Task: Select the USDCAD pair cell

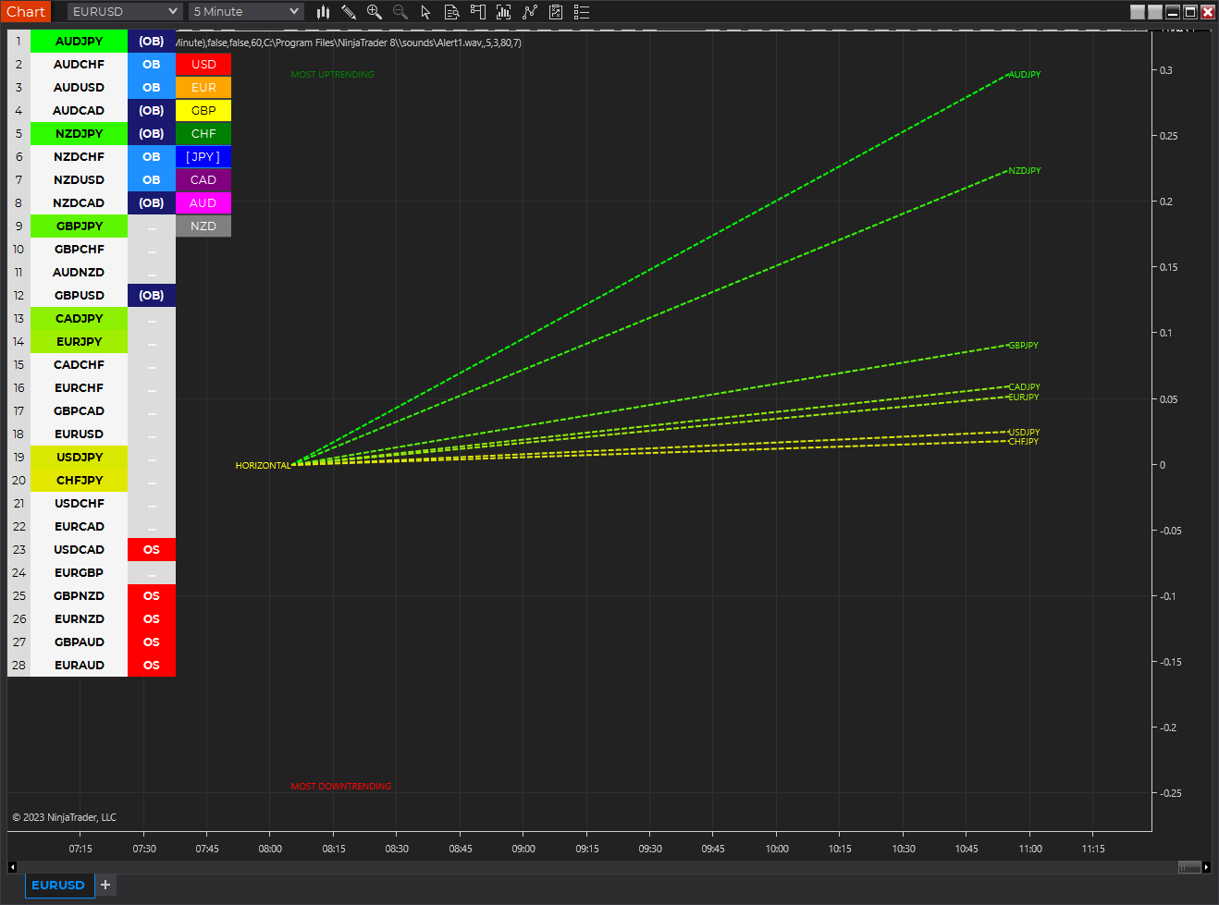Action: click(x=79, y=549)
